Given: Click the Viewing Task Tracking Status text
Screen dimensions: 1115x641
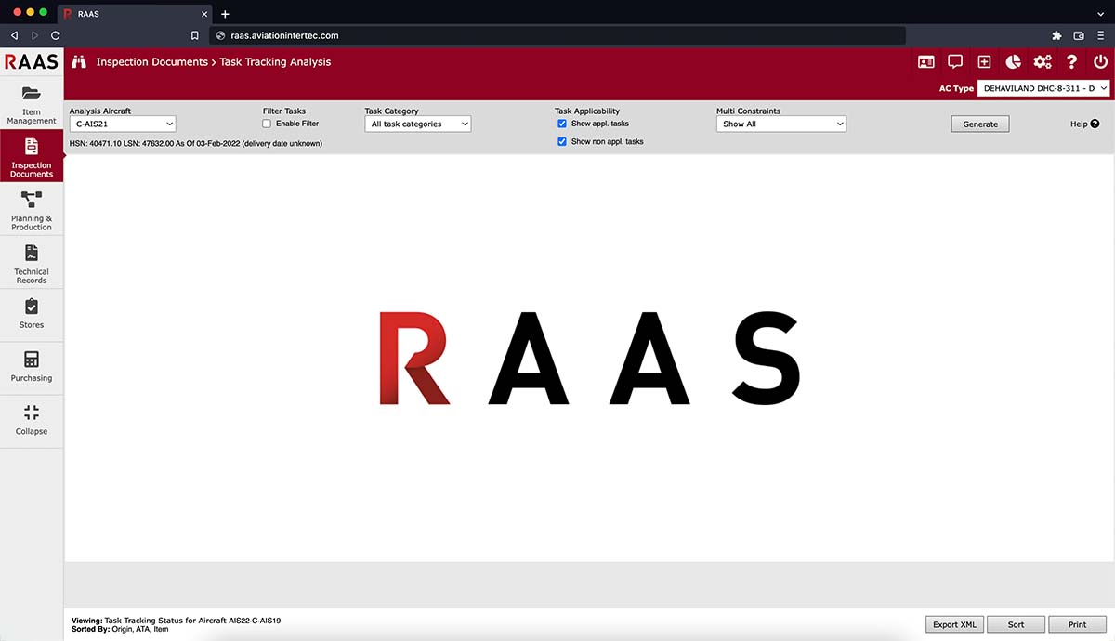Looking at the screenshot, I should pos(175,620).
